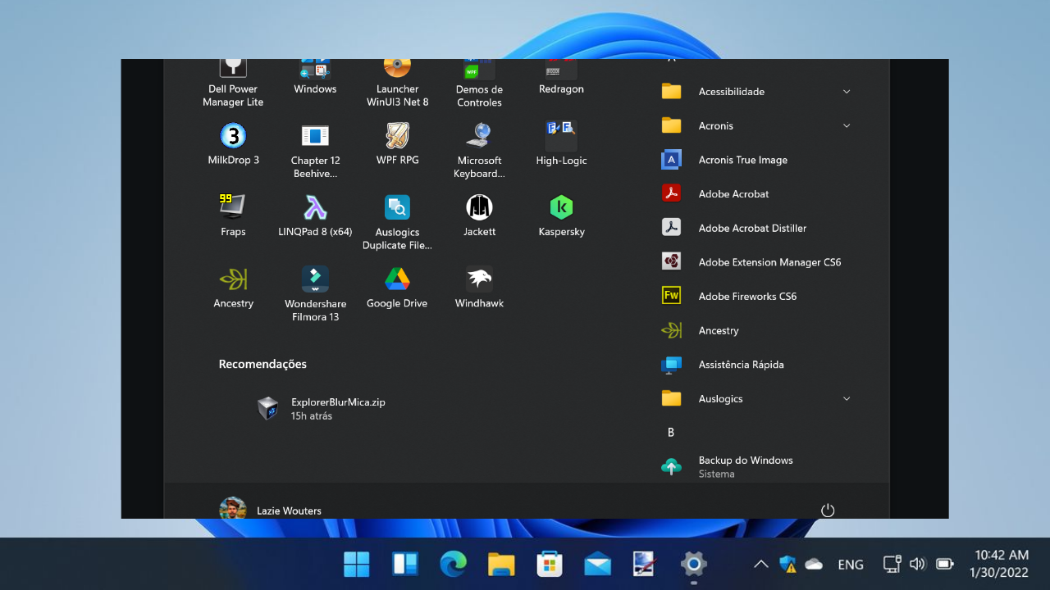Show hidden tray icons chevron
Image resolution: width=1050 pixels, height=590 pixels.
[x=760, y=564]
